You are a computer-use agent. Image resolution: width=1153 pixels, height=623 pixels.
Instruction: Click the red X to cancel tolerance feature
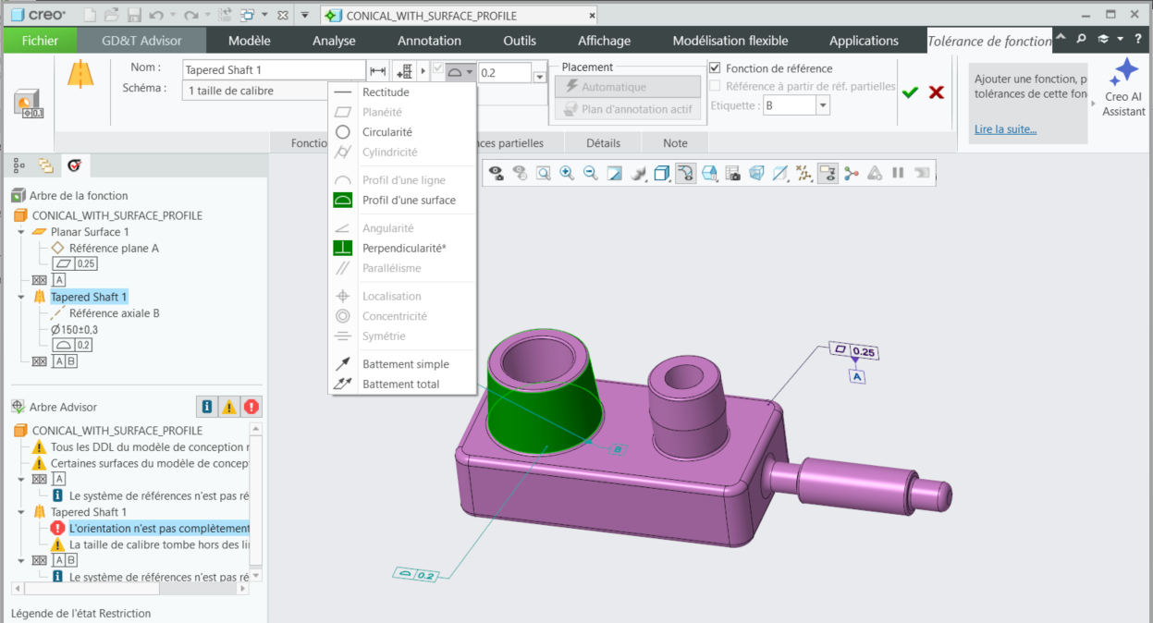coord(936,92)
